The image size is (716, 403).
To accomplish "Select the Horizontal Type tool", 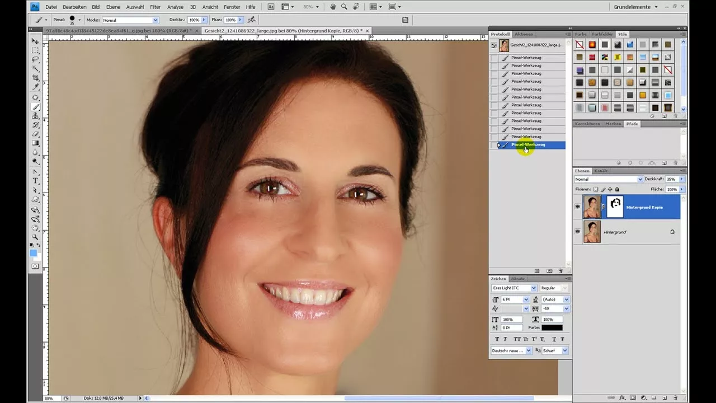I will tap(35, 180).
